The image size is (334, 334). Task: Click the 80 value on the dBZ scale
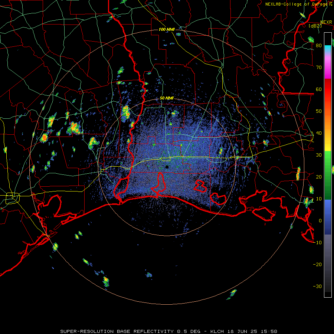point(319,46)
